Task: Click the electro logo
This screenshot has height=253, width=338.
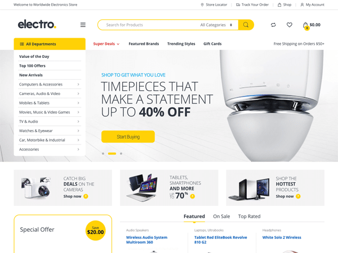Action: click(37, 24)
